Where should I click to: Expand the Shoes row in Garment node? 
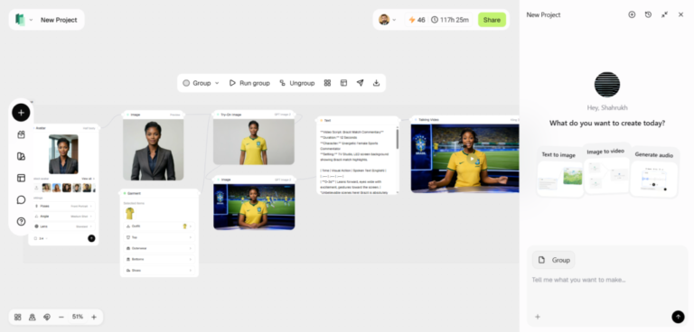159,270
